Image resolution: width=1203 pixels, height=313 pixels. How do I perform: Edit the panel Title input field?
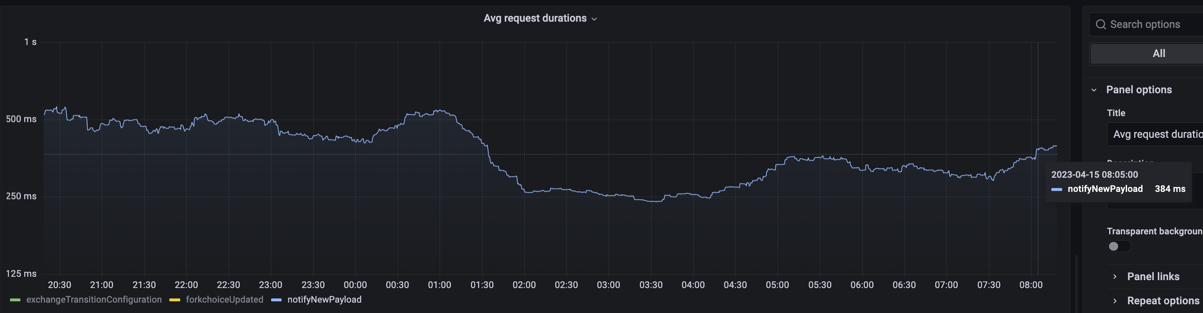(1155, 134)
